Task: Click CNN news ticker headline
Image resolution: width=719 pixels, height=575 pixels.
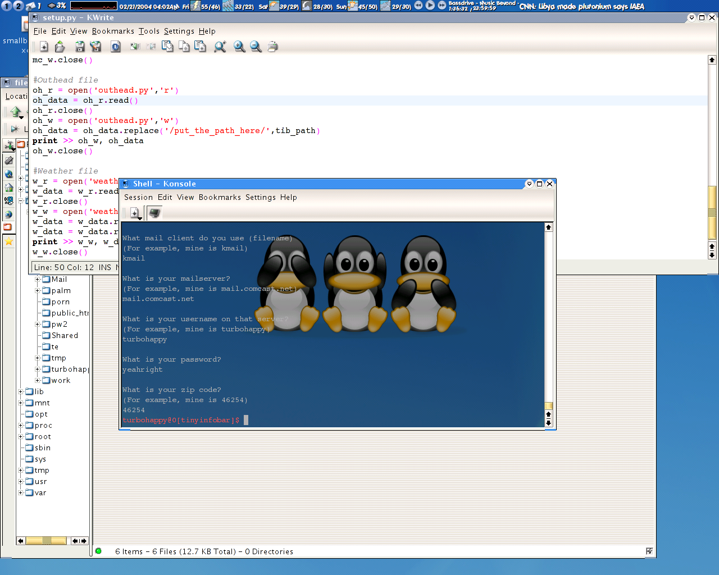Action: point(581,6)
